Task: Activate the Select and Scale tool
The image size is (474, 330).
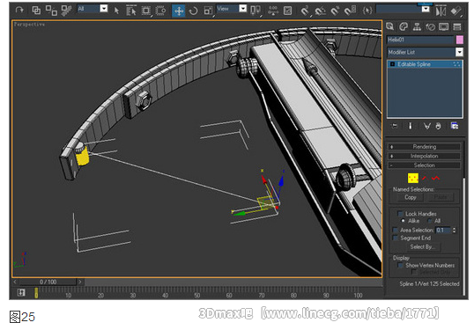Action: (208, 11)
